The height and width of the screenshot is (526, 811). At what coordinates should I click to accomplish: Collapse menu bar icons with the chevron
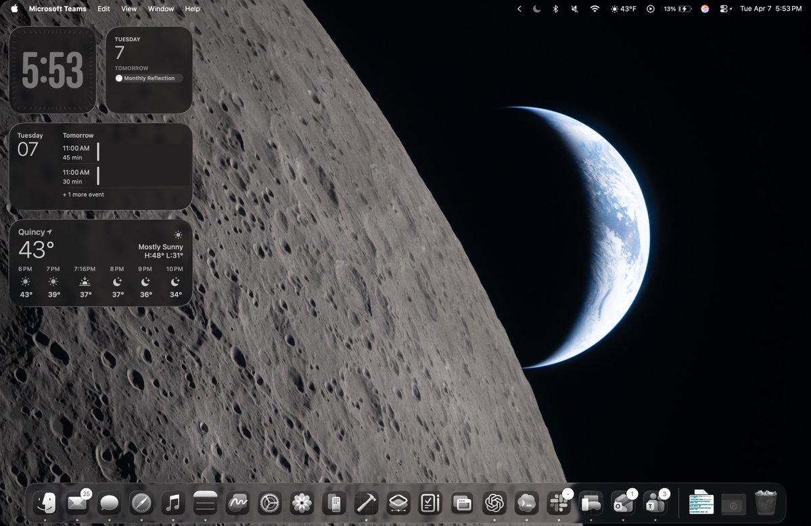pyautogui.click(x=519, y=9)
